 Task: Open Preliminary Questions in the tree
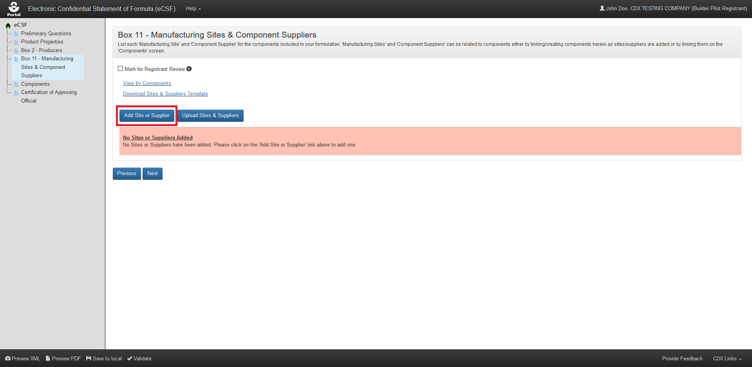(46, 34)
